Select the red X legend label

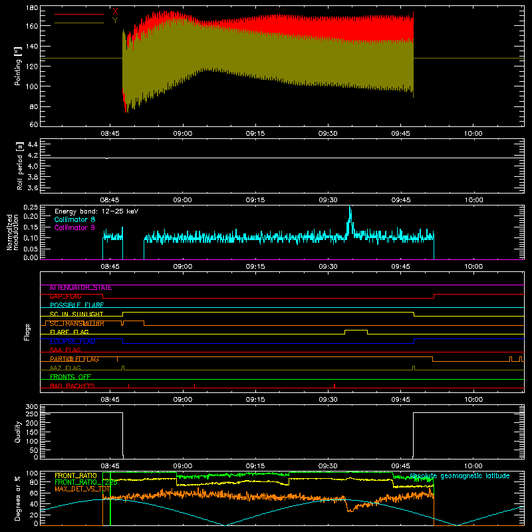click(x=115, y=12)
